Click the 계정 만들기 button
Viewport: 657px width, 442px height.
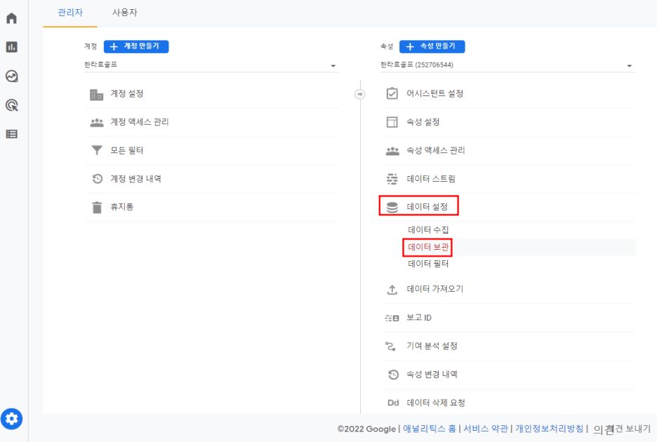pyautogui.click(x=136, y=46)
